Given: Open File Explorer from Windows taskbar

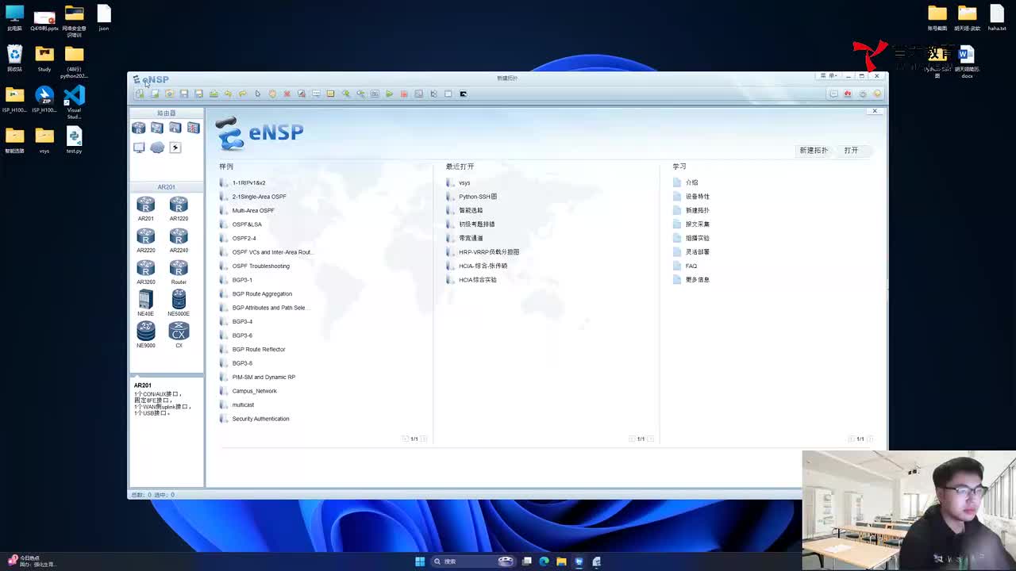Looking at the screenshot, I should pyautogui.click(x=561, y=561).
